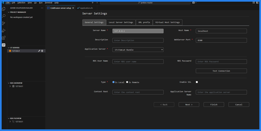Click the RDS User Name field
Image resolution: width=261 pixels, height=131 pixels.
point(138,62)
